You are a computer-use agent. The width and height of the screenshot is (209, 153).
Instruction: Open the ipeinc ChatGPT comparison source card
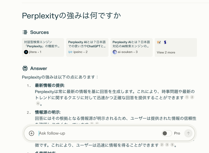click(86, 47)
